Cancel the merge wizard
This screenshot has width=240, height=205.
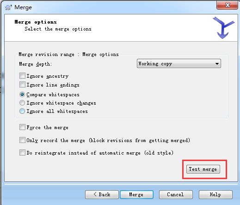176,194
